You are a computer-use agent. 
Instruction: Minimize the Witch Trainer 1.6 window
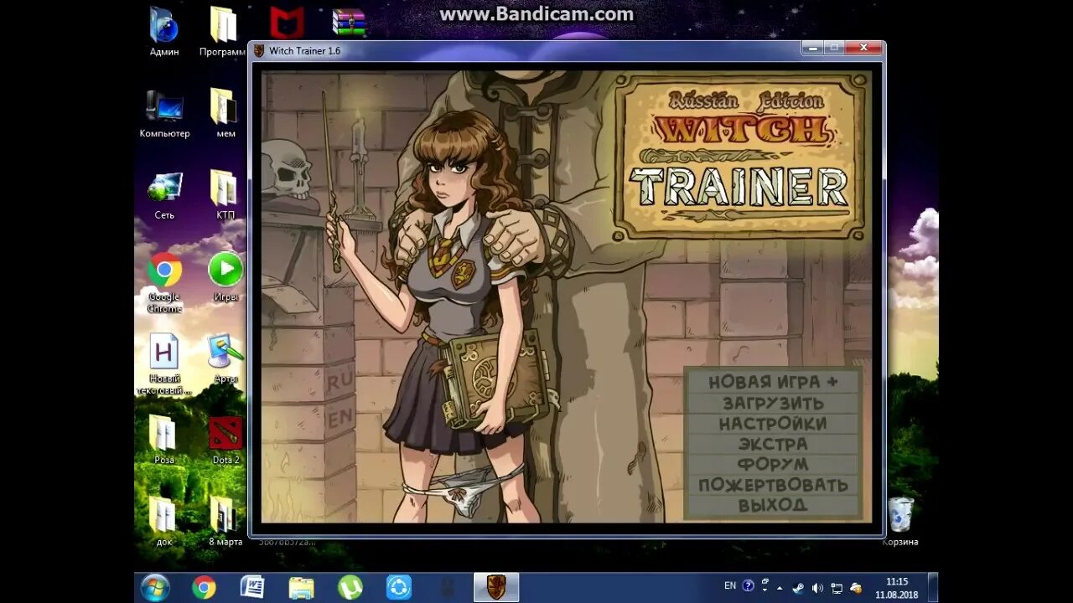point(811,49)
